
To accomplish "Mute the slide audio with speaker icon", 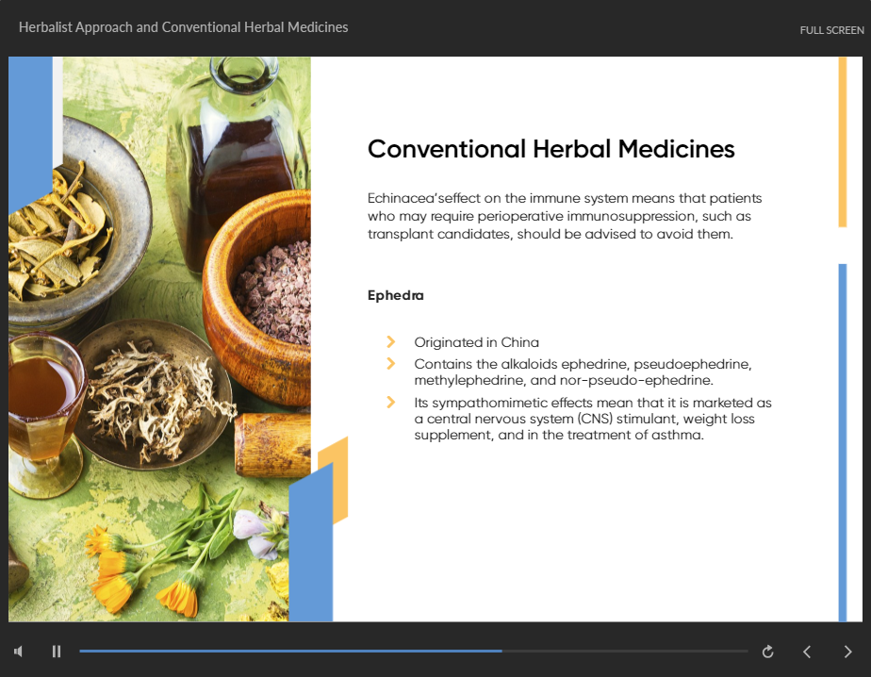I will pyautogui.click(x=18, y=652).
